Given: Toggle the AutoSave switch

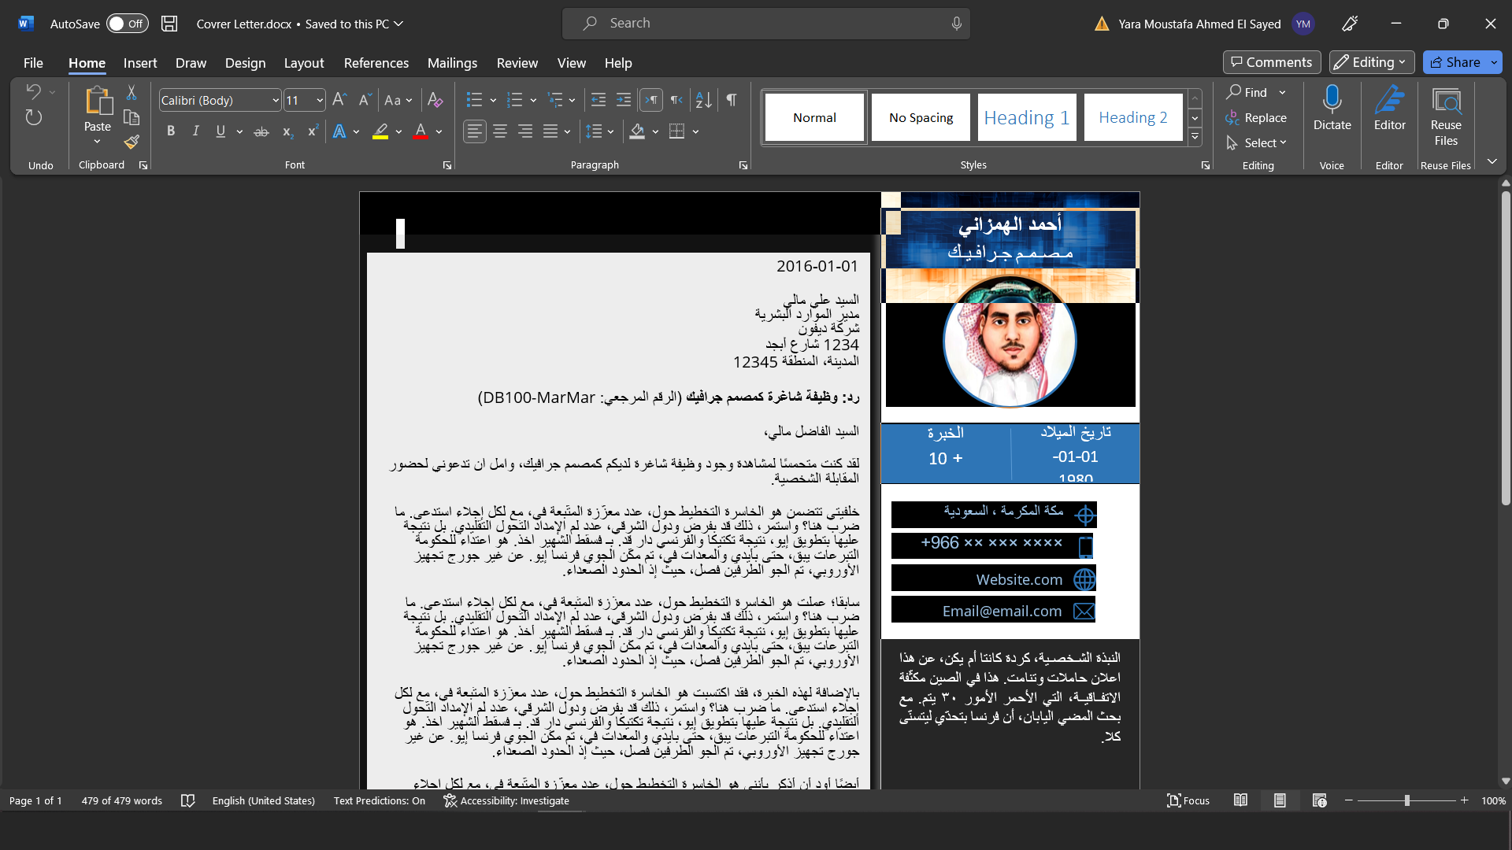Looking at the screenshot, I should click(127, 24).
